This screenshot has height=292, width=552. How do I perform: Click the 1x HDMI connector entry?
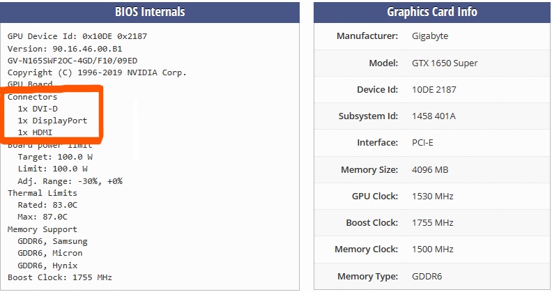tap(35, 132)
